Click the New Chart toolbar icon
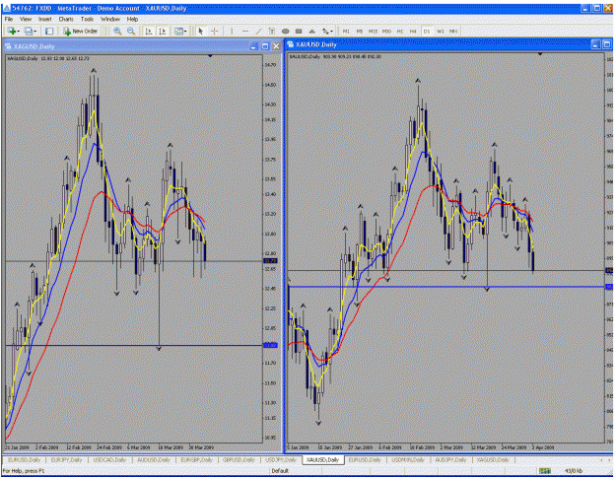This screenshot has width=616, height=477. (x=12, y=31)
